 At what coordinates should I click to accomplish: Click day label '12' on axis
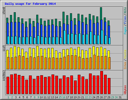pyautogui.click(x=49, y=97)
